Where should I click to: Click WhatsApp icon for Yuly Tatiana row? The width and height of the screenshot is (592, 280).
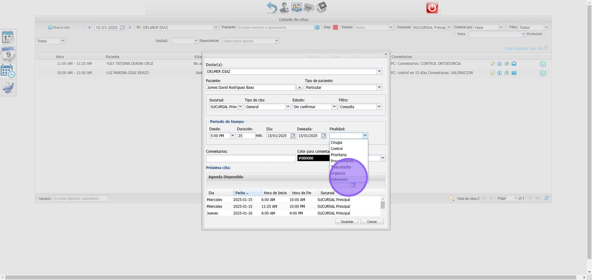pyautogui.click(x=507, y=64)
